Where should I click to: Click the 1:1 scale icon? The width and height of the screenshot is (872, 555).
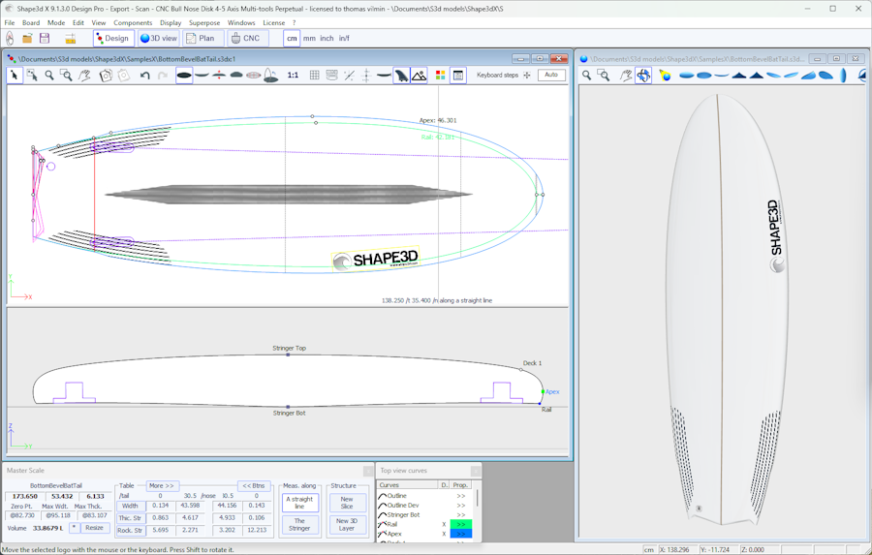coord(293,76)
